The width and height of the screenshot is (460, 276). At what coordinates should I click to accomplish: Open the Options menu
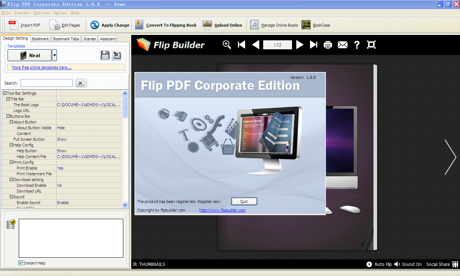(41, 13)
